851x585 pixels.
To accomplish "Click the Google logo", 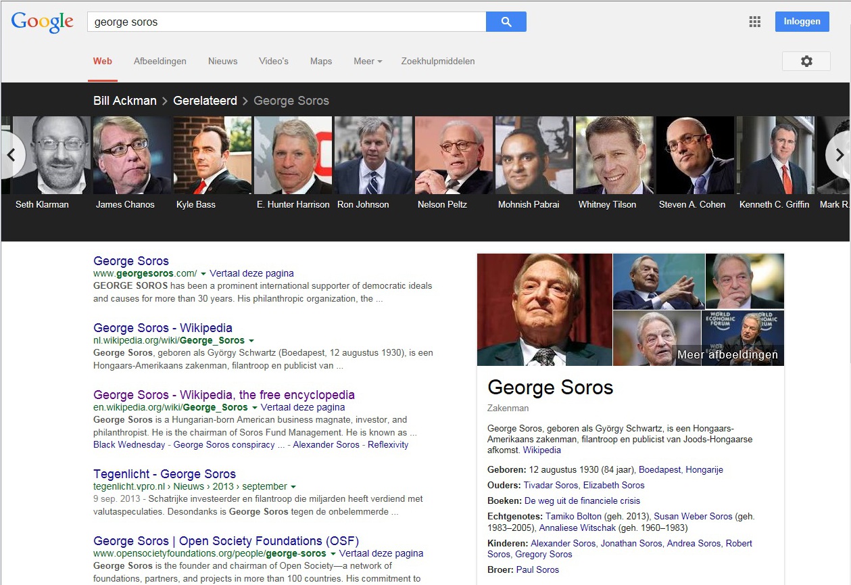I will click(43, 22).
